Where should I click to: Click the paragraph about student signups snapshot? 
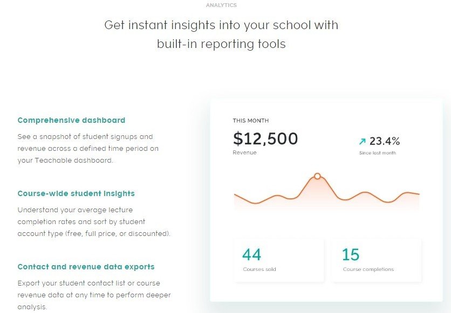pos(88,148)
